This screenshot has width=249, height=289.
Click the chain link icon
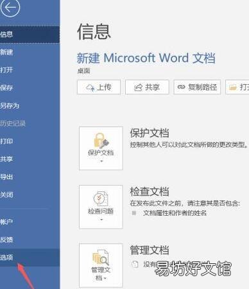[x=181, y=87]
